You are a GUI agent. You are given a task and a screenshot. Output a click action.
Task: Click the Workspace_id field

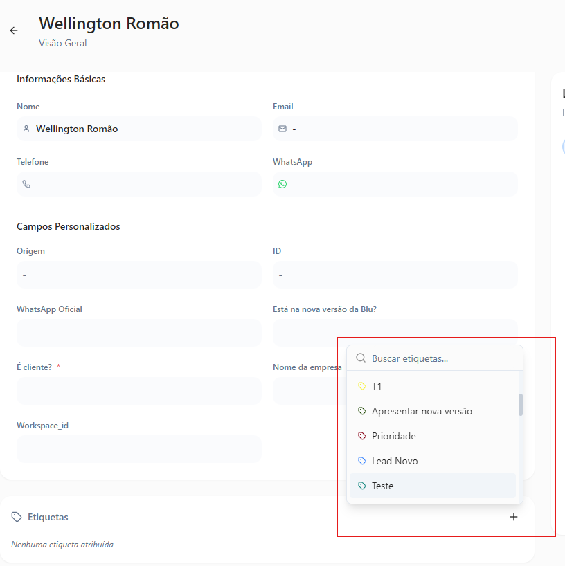pos(138,449)
